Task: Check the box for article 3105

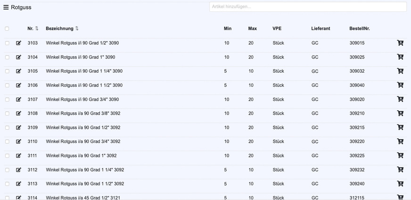Action: pos(7,71)
